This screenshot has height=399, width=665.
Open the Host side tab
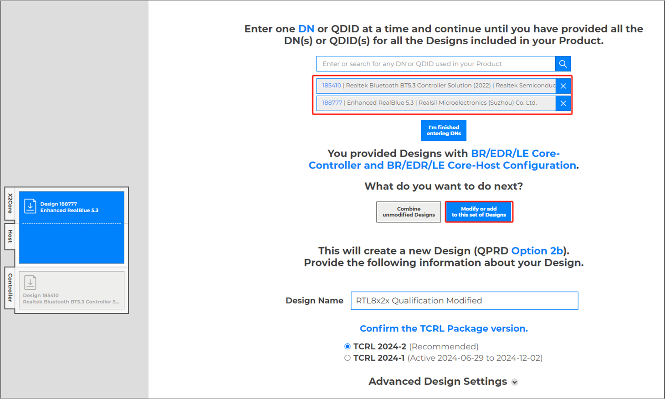[10, 236]
